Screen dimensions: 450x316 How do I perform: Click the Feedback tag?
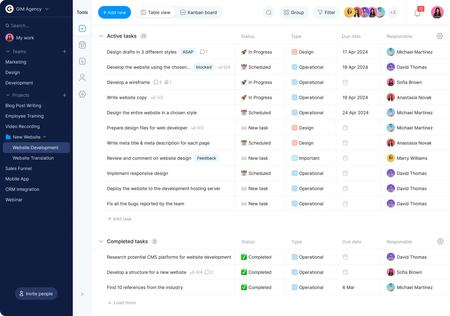pyautogui.click(x=207, y=158)
